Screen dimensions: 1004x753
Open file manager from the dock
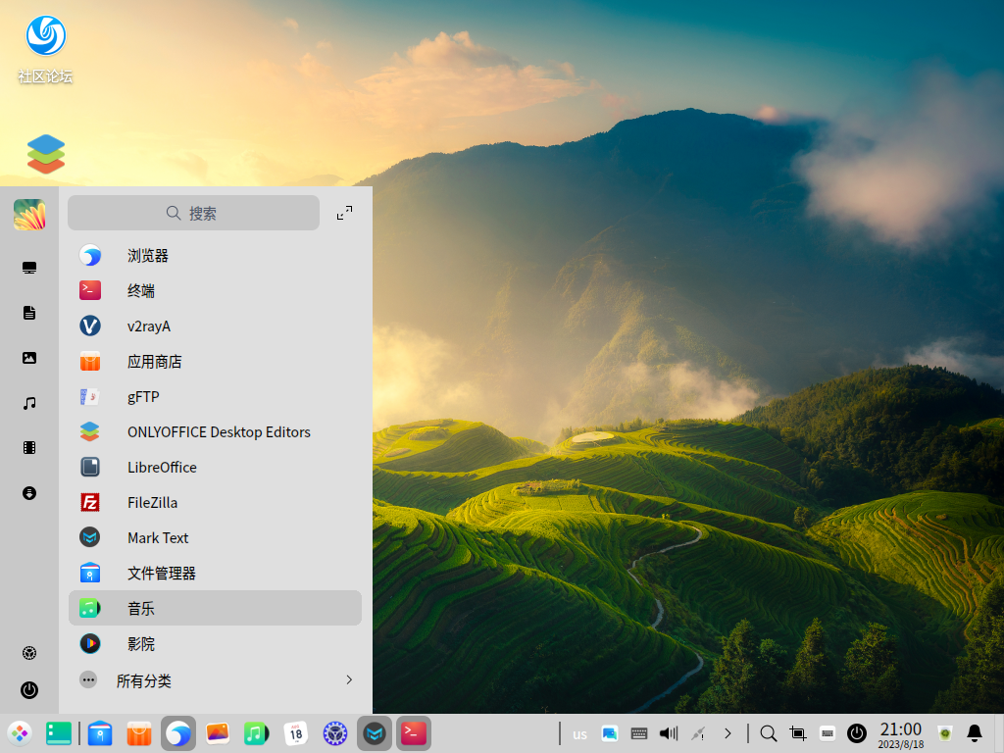tap(100, 733)
